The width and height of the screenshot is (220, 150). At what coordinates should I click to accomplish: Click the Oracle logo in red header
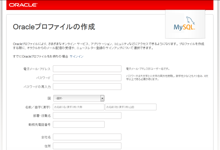tap(23, 5)
